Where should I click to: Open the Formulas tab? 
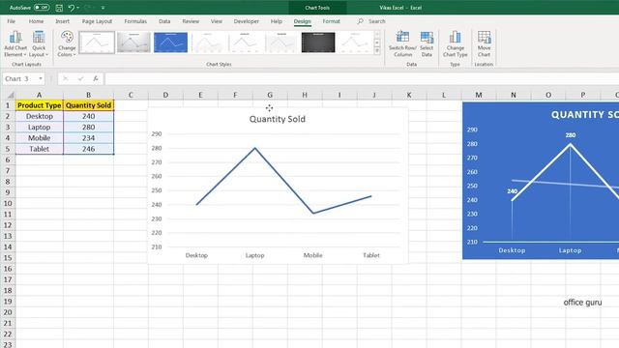pos(135,21)
